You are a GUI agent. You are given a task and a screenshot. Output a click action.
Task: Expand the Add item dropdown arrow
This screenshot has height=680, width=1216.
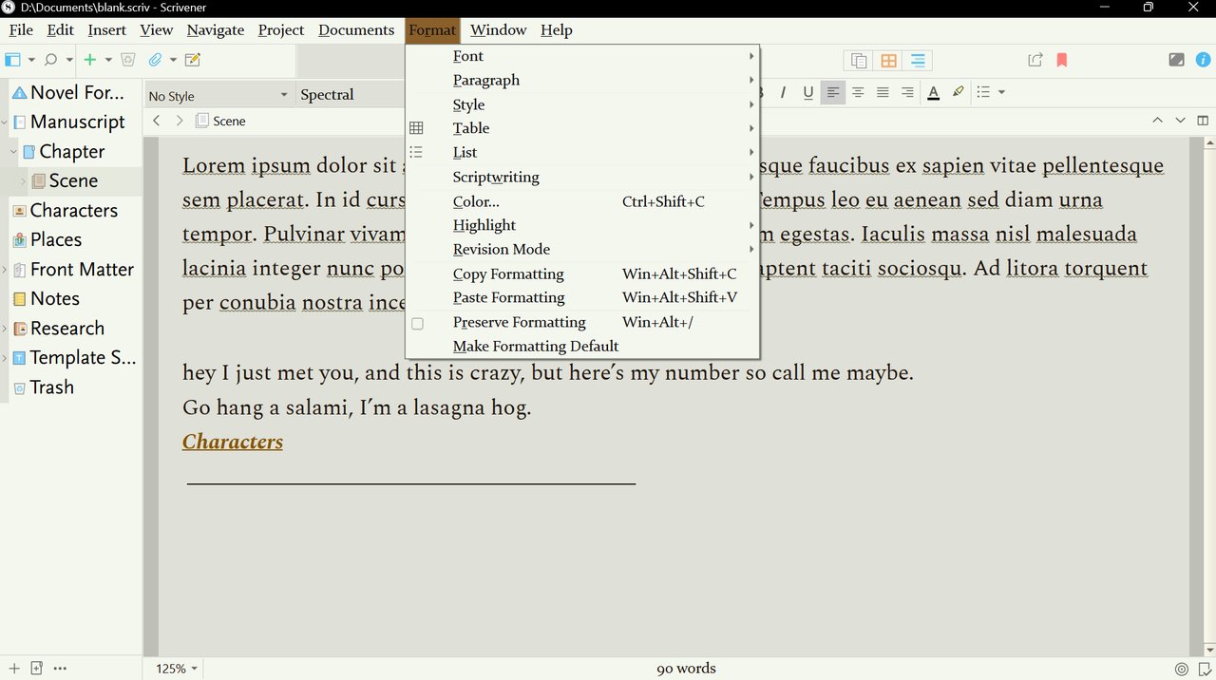tap(108, 60)
